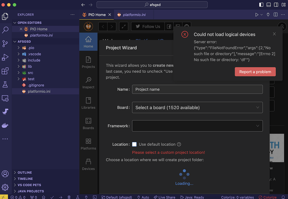Open the Board selection dropdown
This screenshot has width=288, height=199.
tap(197, 107)
